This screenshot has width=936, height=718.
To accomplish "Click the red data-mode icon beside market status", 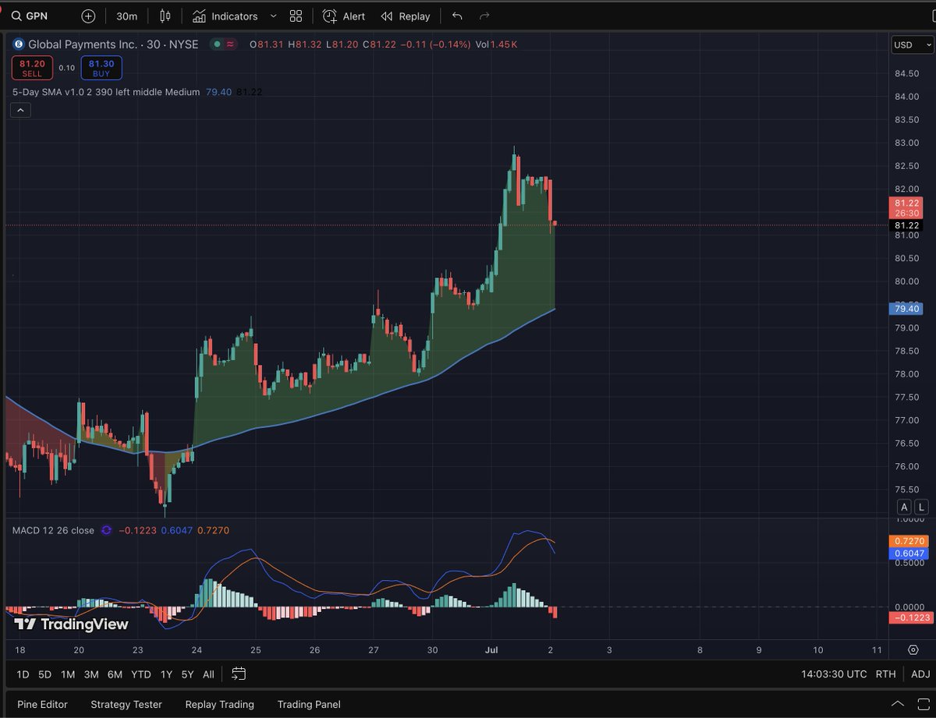I will 231,44.
